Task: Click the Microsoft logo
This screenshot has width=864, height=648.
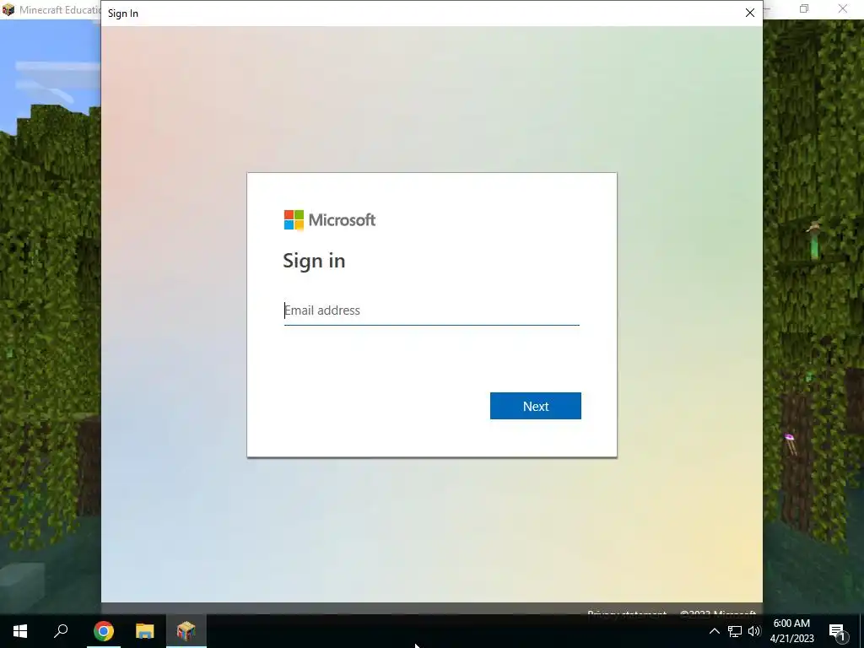Action: (x=330, y=220)
